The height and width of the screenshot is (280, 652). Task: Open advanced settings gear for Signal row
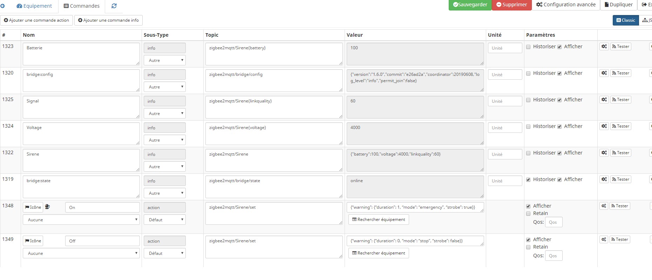coord(604,100)
